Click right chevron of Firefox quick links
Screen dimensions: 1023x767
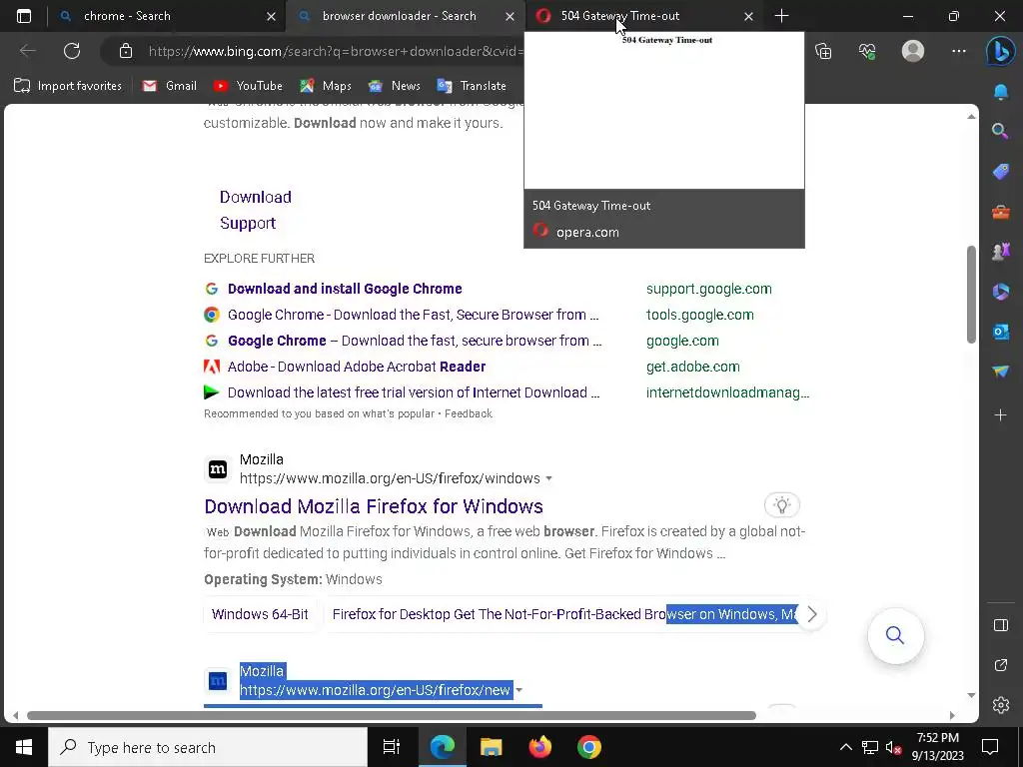[x=811, y=614]
